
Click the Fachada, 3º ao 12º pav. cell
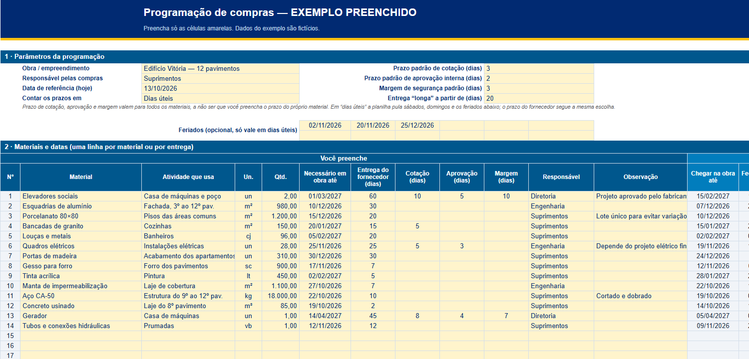click(188, 206)
